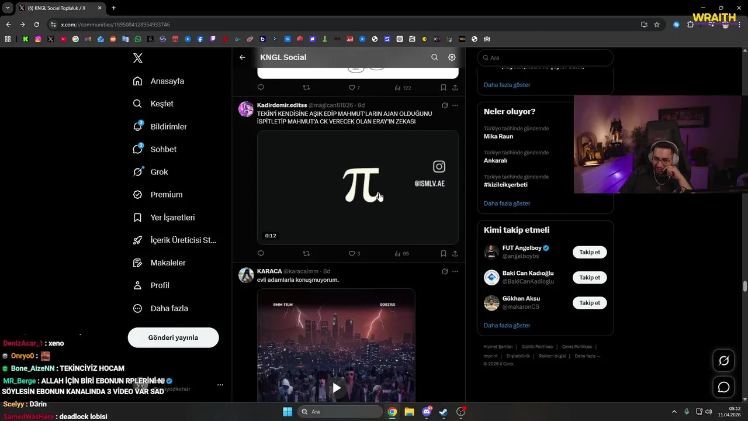Click Grok icon on KARACA post

pos(445,271)
